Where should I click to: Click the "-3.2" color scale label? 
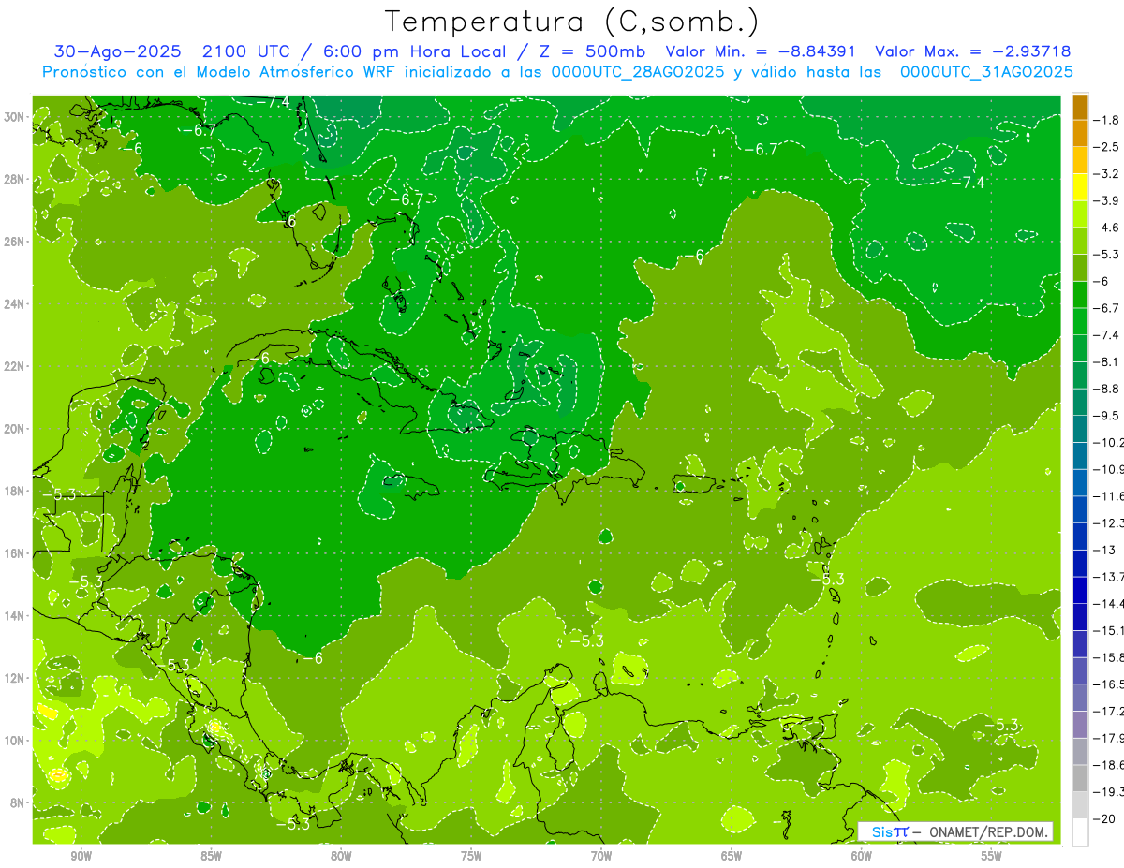tap(1106, 174)
